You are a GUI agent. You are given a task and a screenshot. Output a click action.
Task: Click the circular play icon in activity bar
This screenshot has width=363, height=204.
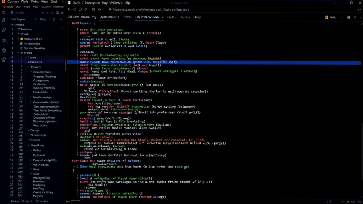click(4, 59)
